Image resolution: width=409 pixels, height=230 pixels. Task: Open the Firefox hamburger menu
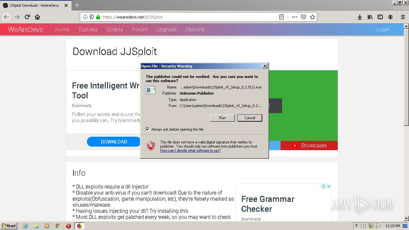tap(403, 17)
